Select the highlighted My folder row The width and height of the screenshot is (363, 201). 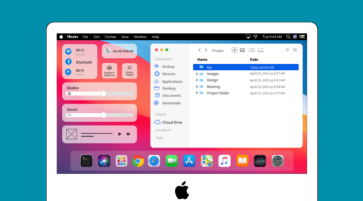click(x=246, y=67)
